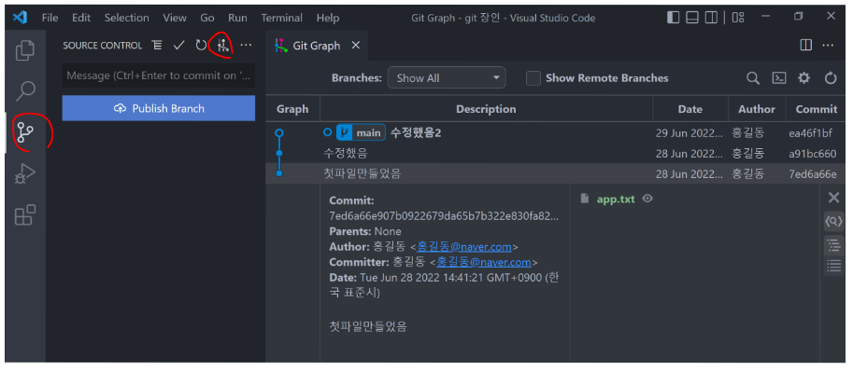Open Git Graph repository settings gear
The image size is (853, 371).
coord(804,78)
